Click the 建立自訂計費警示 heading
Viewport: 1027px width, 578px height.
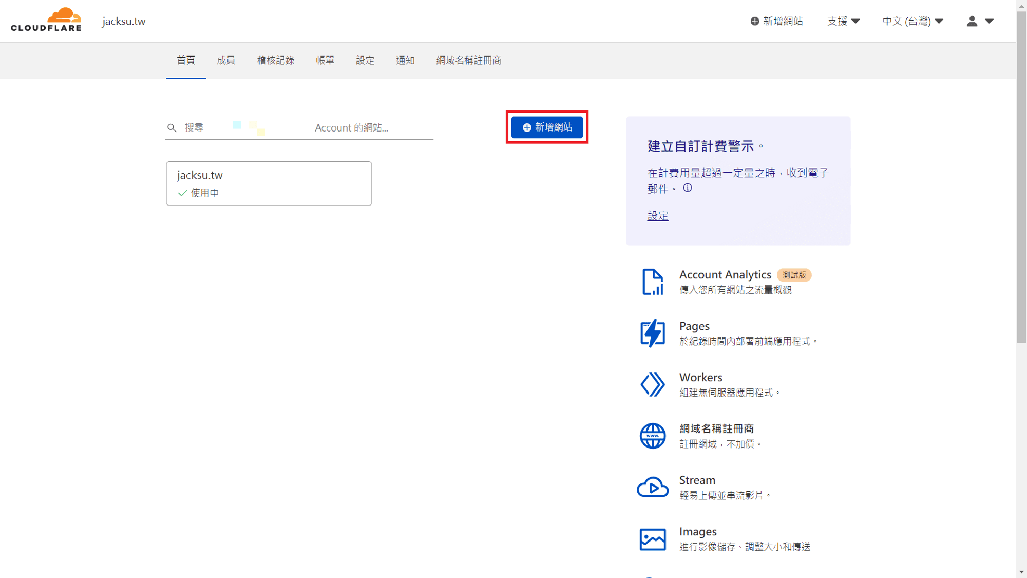tap(706, 146)
